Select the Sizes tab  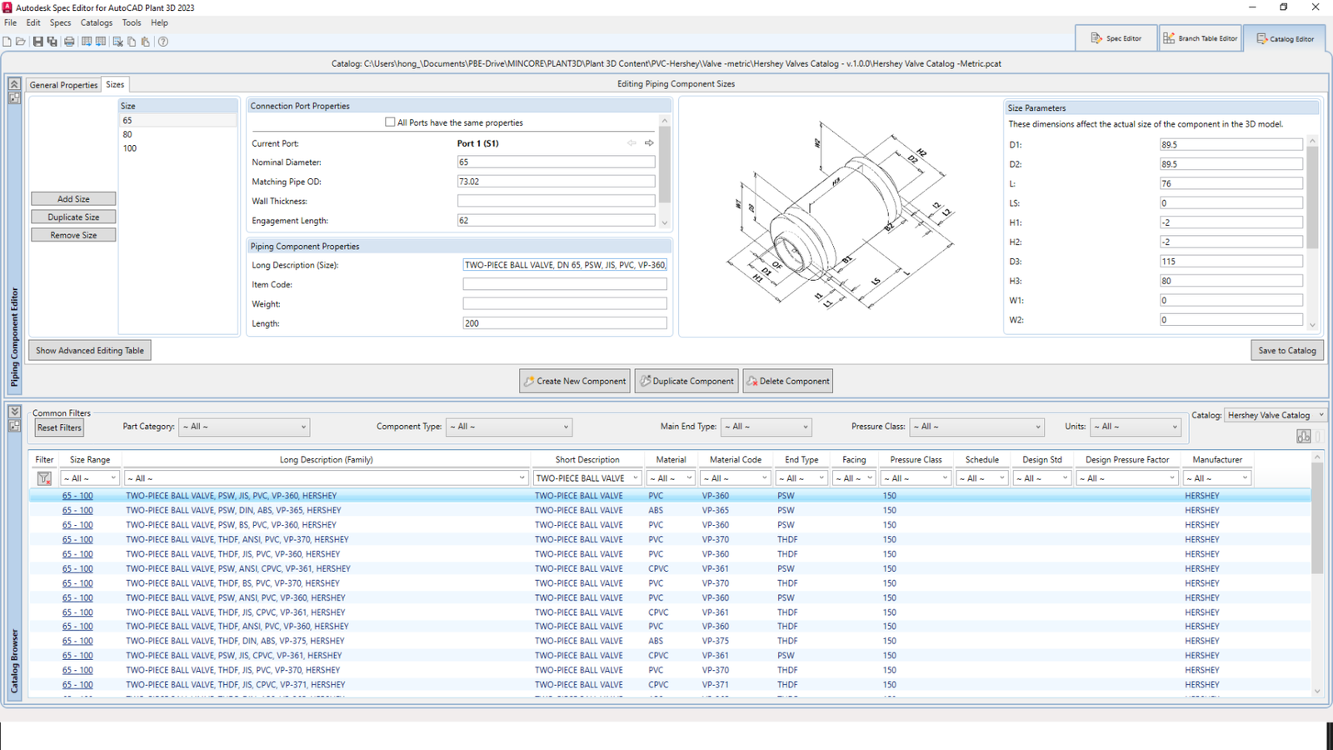[115, 84]
